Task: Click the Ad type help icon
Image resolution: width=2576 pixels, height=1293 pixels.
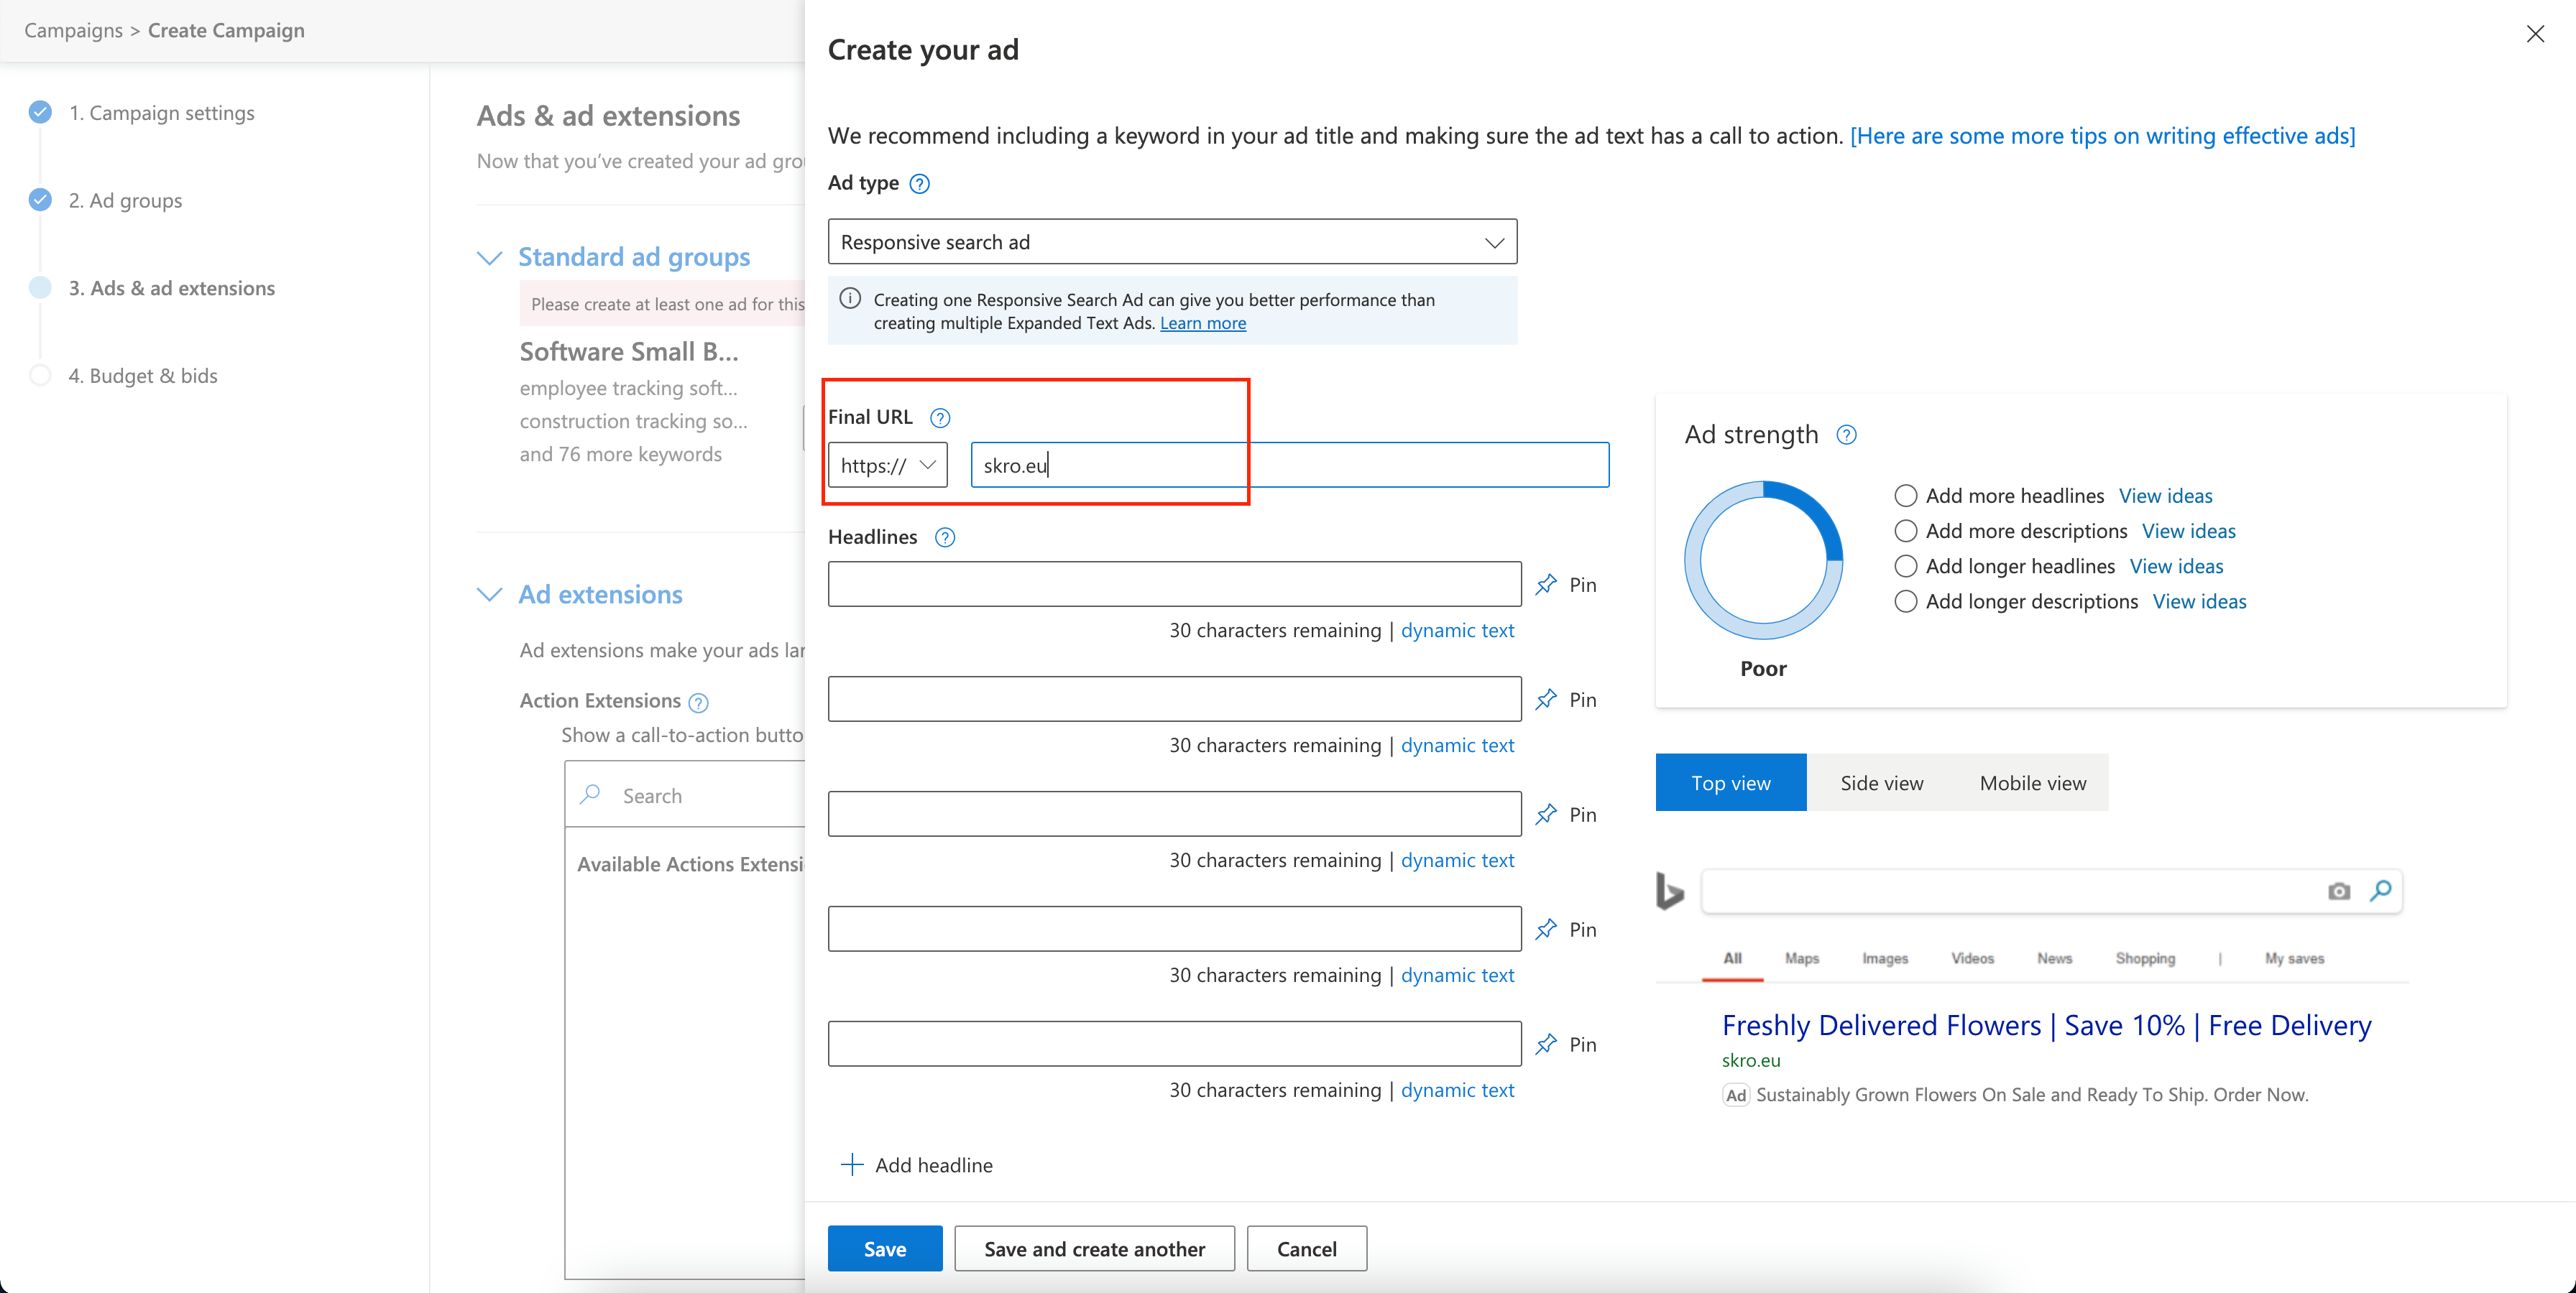Action: click(920, 184)
